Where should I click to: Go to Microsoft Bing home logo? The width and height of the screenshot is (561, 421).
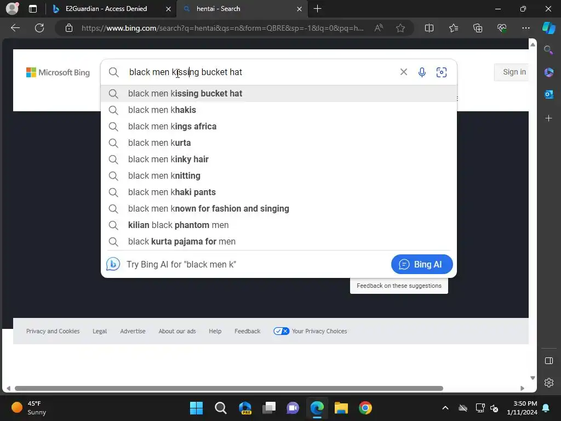(58, 72)
